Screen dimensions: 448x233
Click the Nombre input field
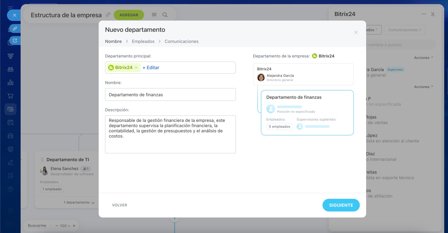[x=170, y=95]
